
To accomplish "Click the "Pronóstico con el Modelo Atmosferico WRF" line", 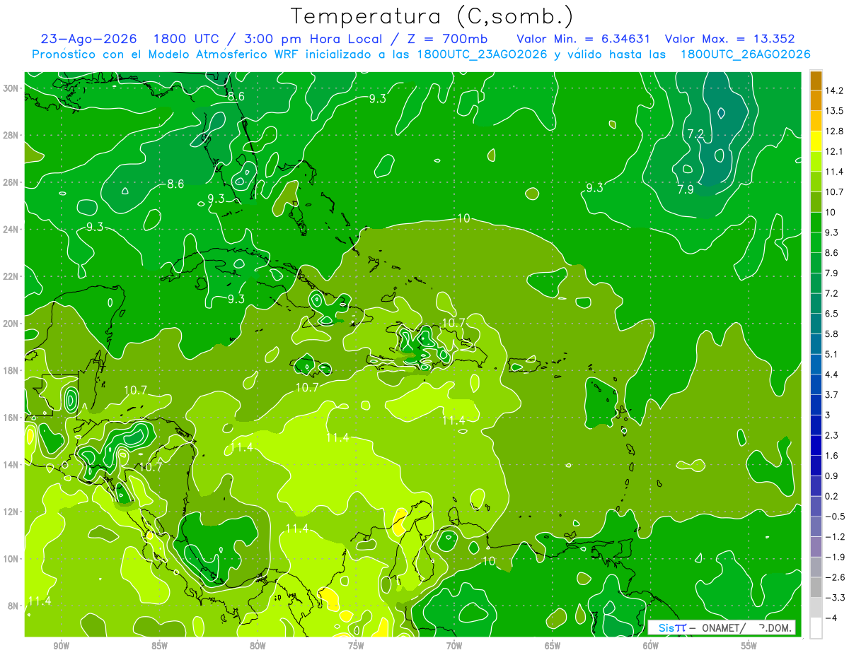I will coord(166,54).
